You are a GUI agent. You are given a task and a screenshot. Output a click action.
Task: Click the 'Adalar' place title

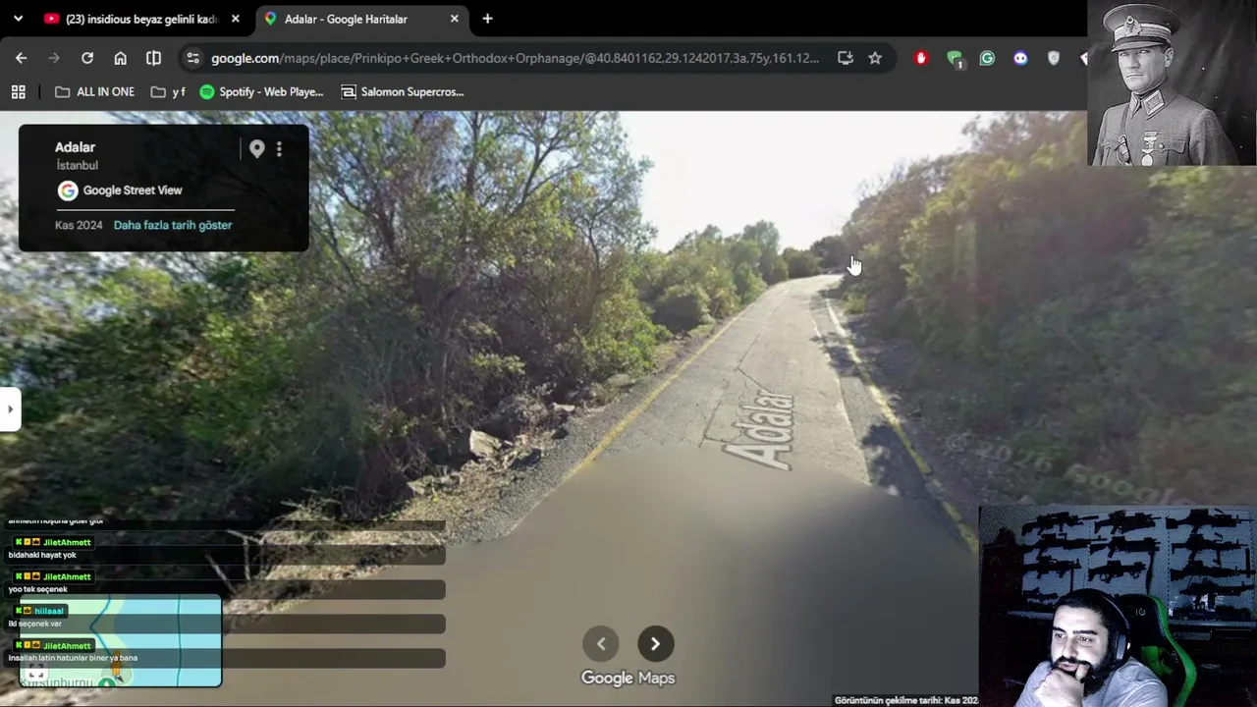click(75, 147)
